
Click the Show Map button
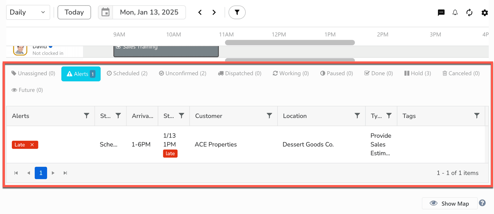click(450, 203)
